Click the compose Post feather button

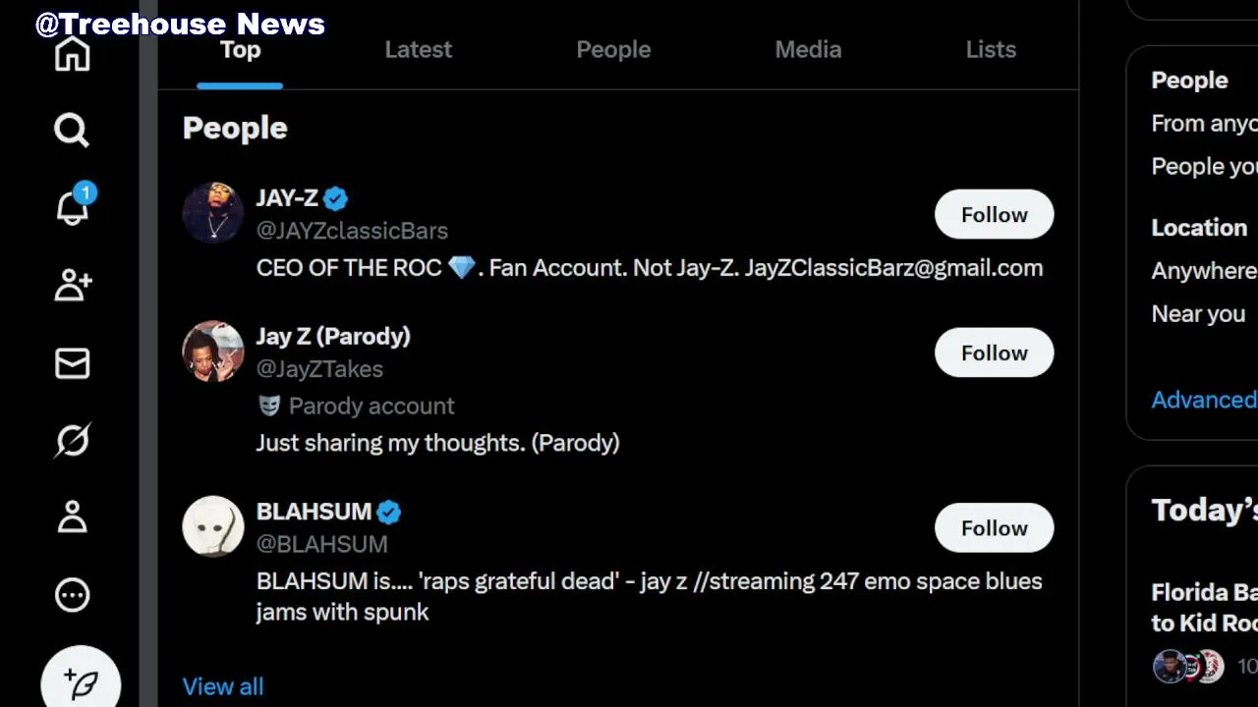81,681
